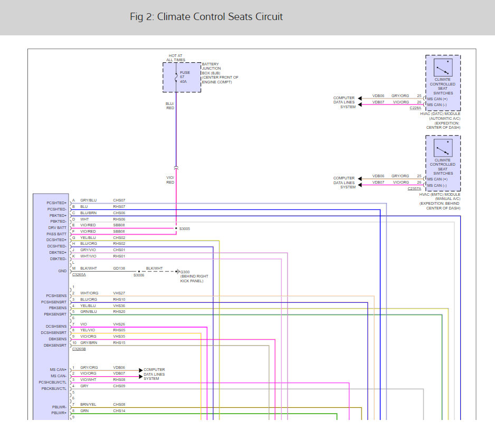Click circuit code VHS26

(119, 324)
